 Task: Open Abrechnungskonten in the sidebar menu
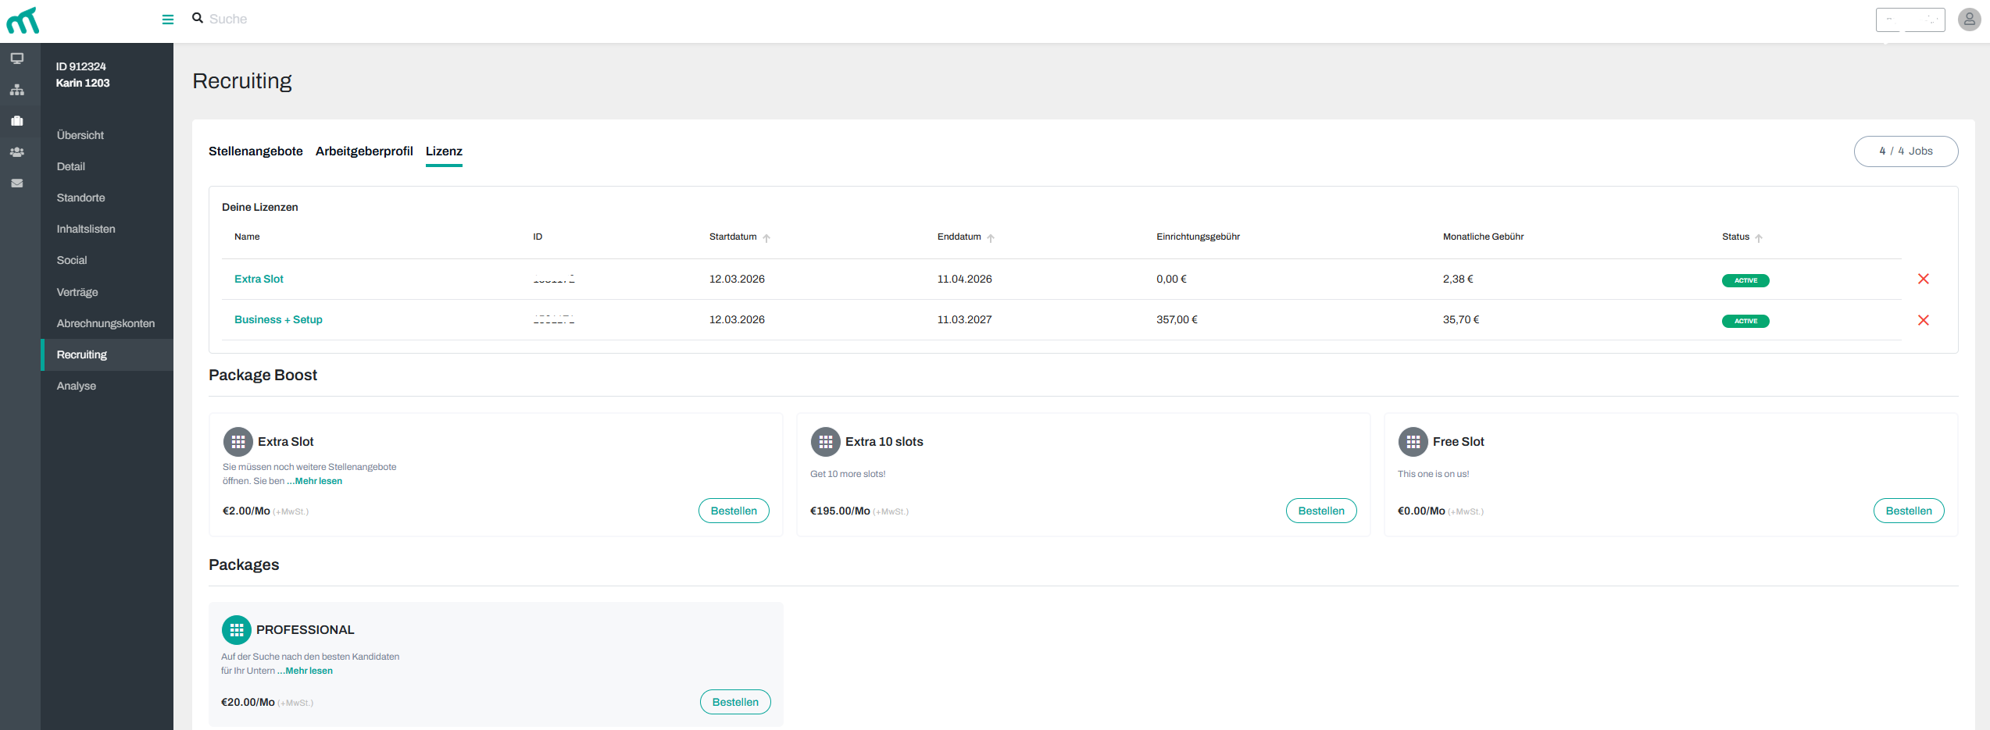[x=105, y=323]
